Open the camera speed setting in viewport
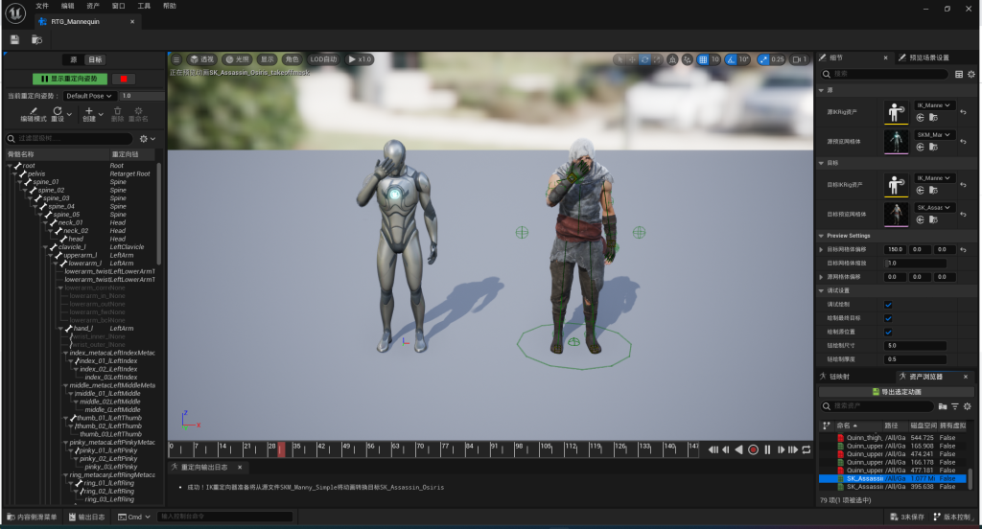The height and width of the screenshot is (529, 982). click(800, 59)
